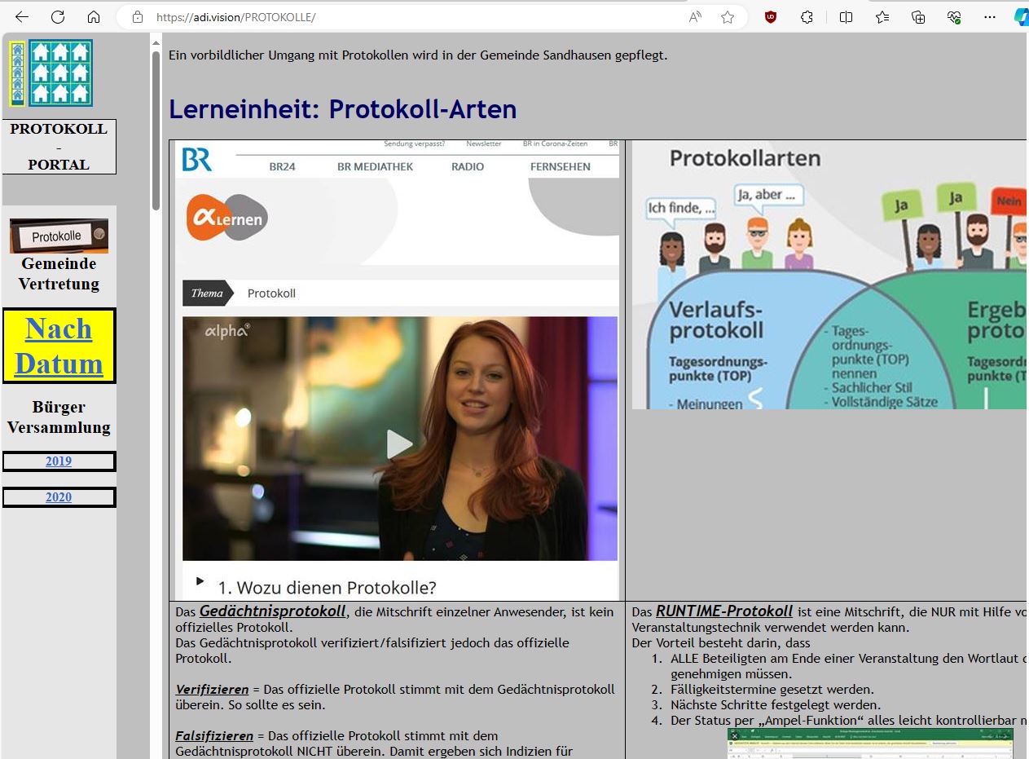Expand the '1. Wozu dienen Protokolle?' triangle
Image resolution: width=1029 pixels, height=759 pixels.
[x=200, y=581]
